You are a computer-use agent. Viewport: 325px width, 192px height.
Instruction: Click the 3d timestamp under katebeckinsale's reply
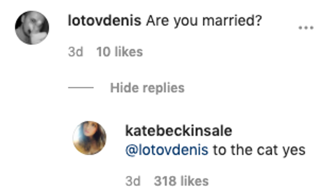tap(133, 181)
